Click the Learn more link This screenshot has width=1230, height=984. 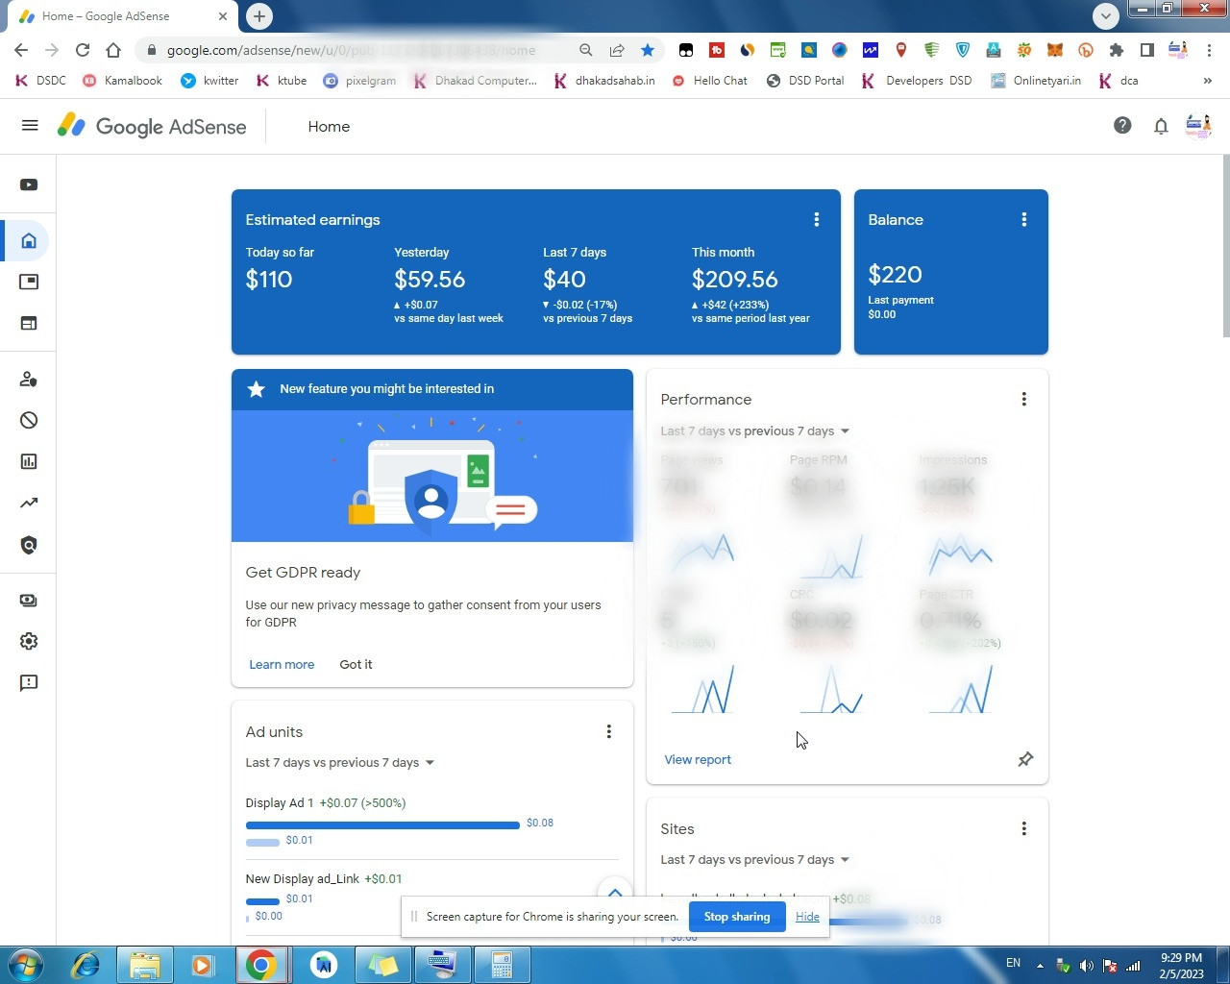click(282, 665)
